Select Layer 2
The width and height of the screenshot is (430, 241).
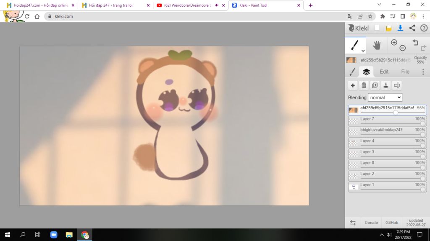tap(387, 175)
